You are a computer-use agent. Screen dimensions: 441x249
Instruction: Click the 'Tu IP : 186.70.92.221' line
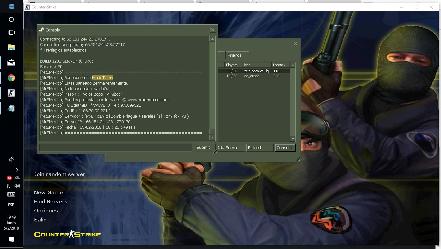[x=75, y=111]
